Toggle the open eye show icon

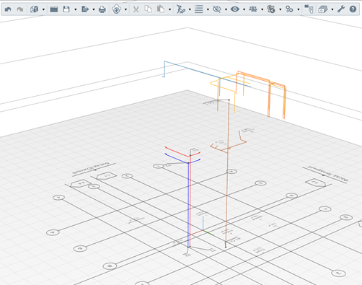[235, 9]
